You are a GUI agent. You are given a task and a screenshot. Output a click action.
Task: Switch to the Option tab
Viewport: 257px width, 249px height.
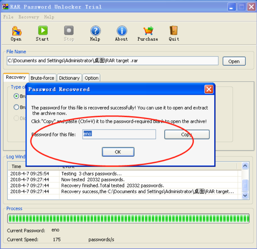click(91, 78)
